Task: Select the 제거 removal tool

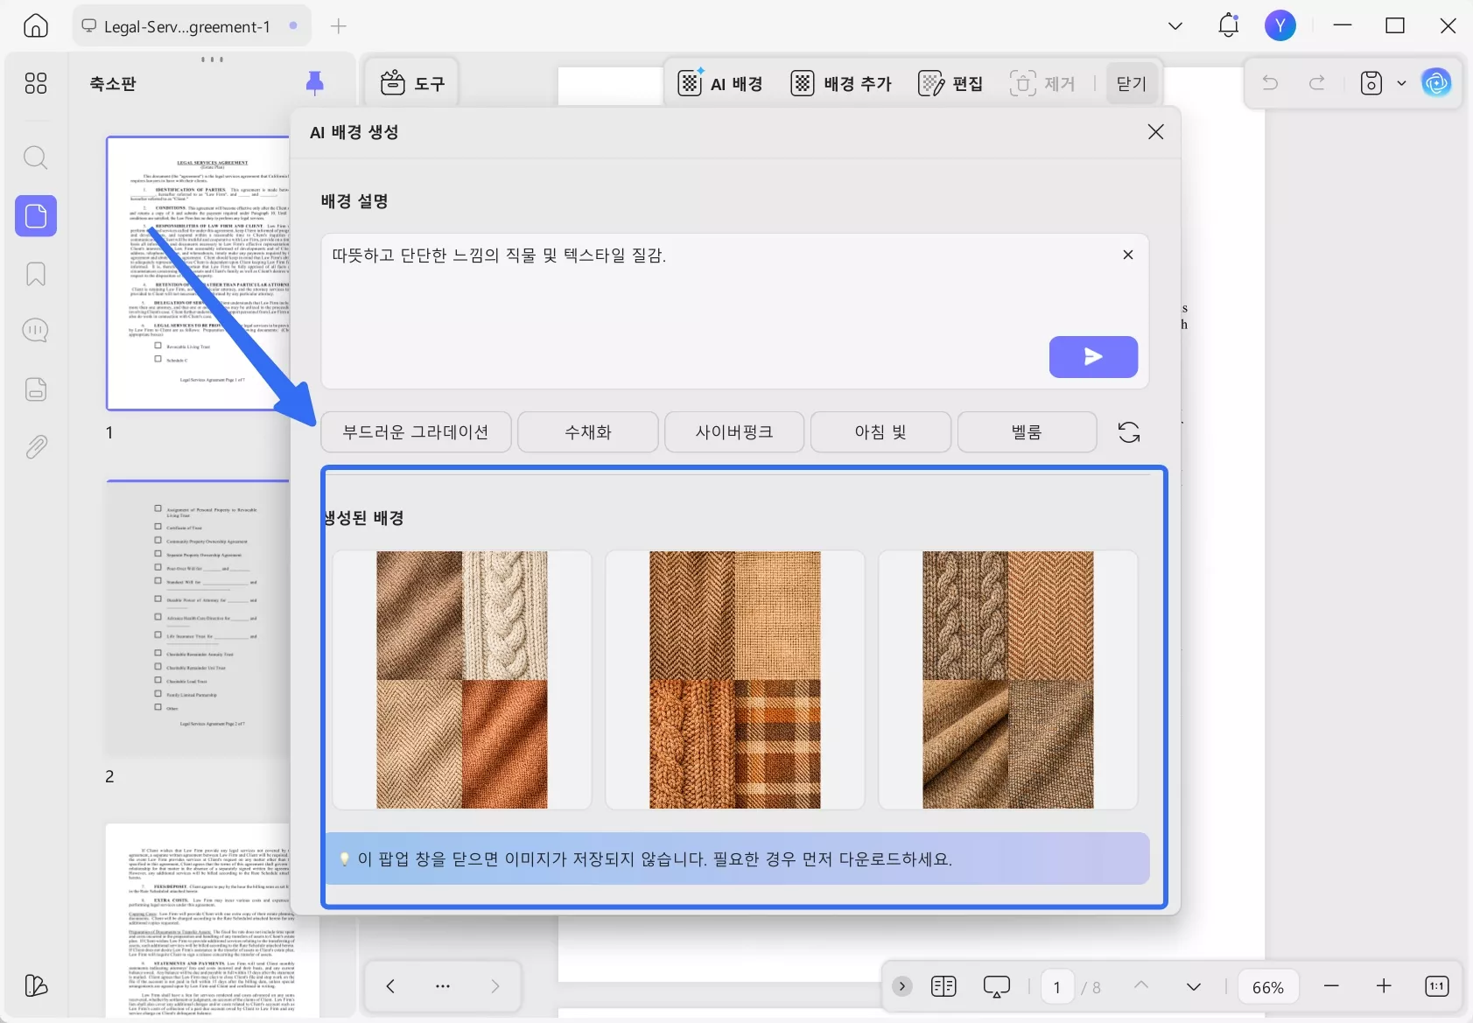Action: tap(1043, 83)
